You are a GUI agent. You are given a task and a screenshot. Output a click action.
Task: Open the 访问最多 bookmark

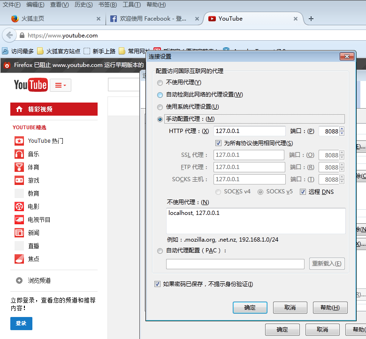(x=18, y=51)
